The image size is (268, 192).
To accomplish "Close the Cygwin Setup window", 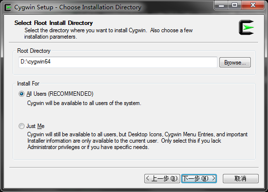I will [253, 5].
